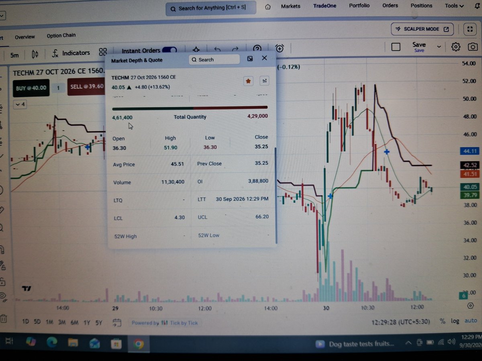Screen dimensions: 482x361
Task: Edit the order quantity field showing 1
Action: [58, 88]
